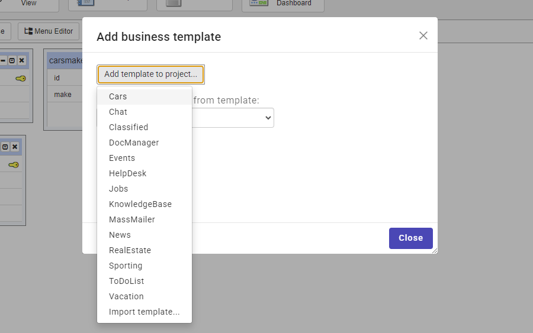Remove the lower-left table with its X icon
Screen dimensions: 533x333
point(15,147)
